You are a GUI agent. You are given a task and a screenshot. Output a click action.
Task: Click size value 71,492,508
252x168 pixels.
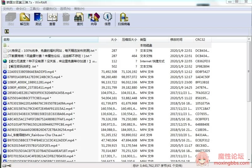click(109, 72)
